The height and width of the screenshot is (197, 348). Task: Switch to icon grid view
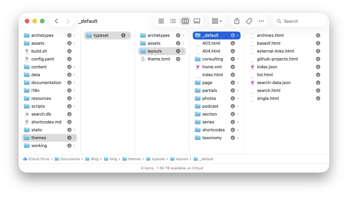(161, 21)
